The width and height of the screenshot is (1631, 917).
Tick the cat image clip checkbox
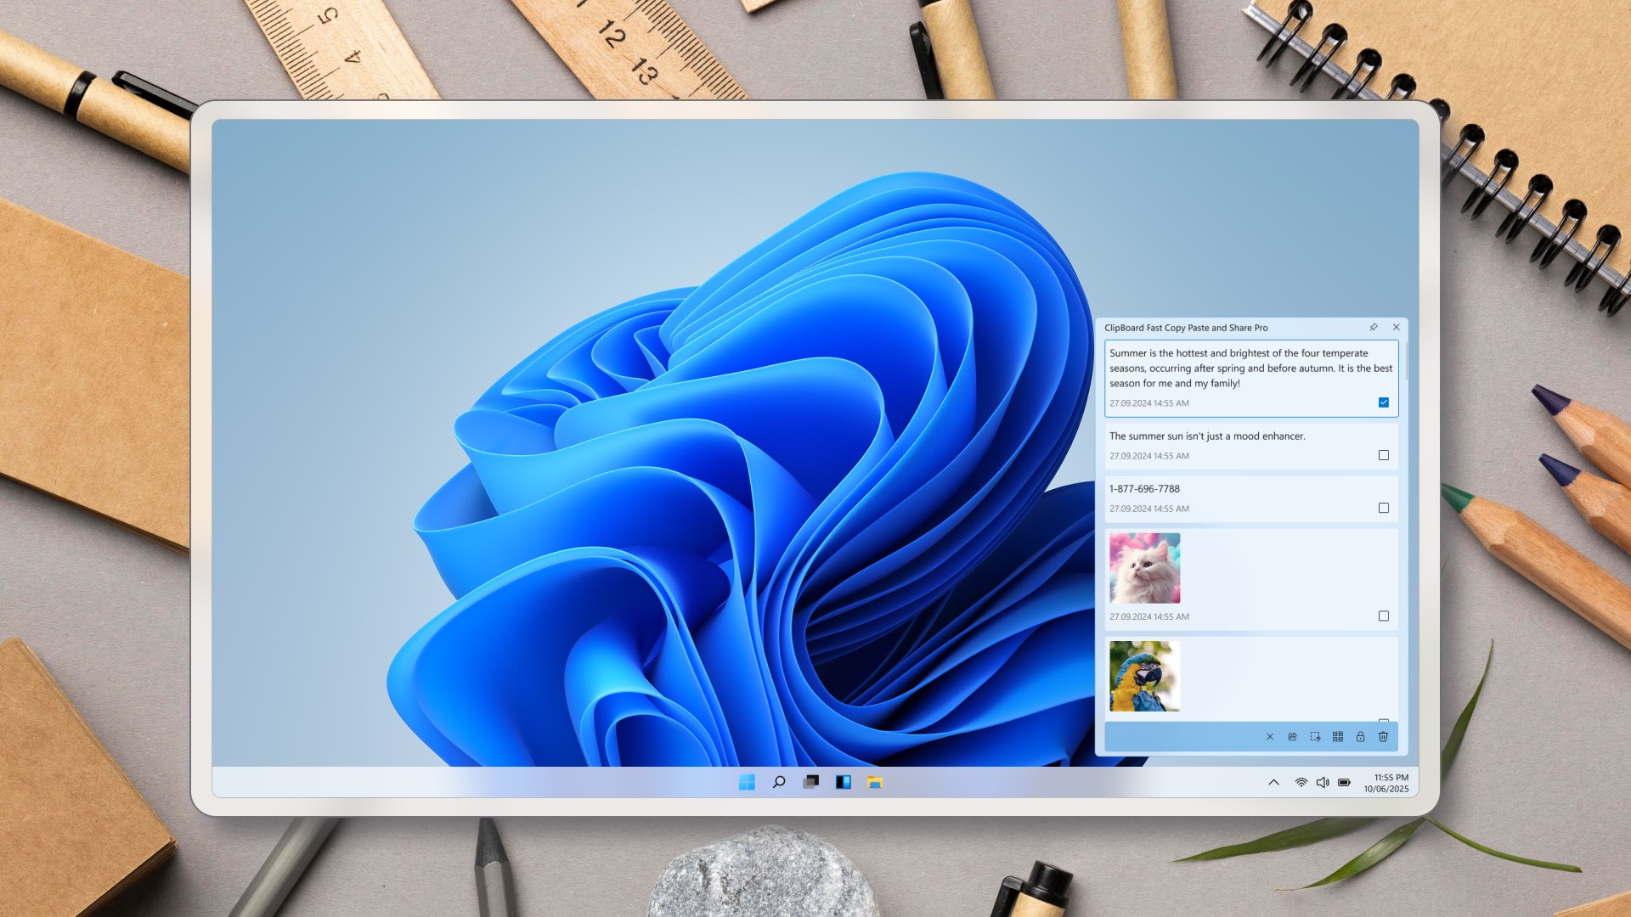coord(1384,616)
